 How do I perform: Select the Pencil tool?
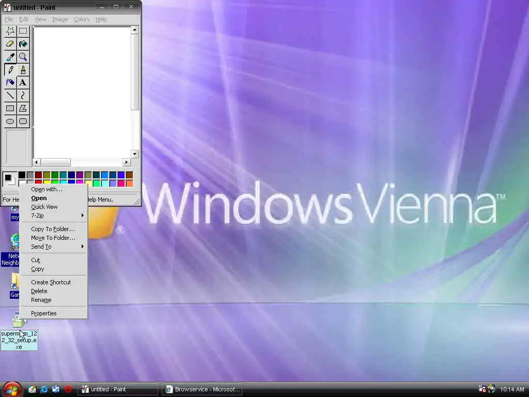(x=10, y=70)
